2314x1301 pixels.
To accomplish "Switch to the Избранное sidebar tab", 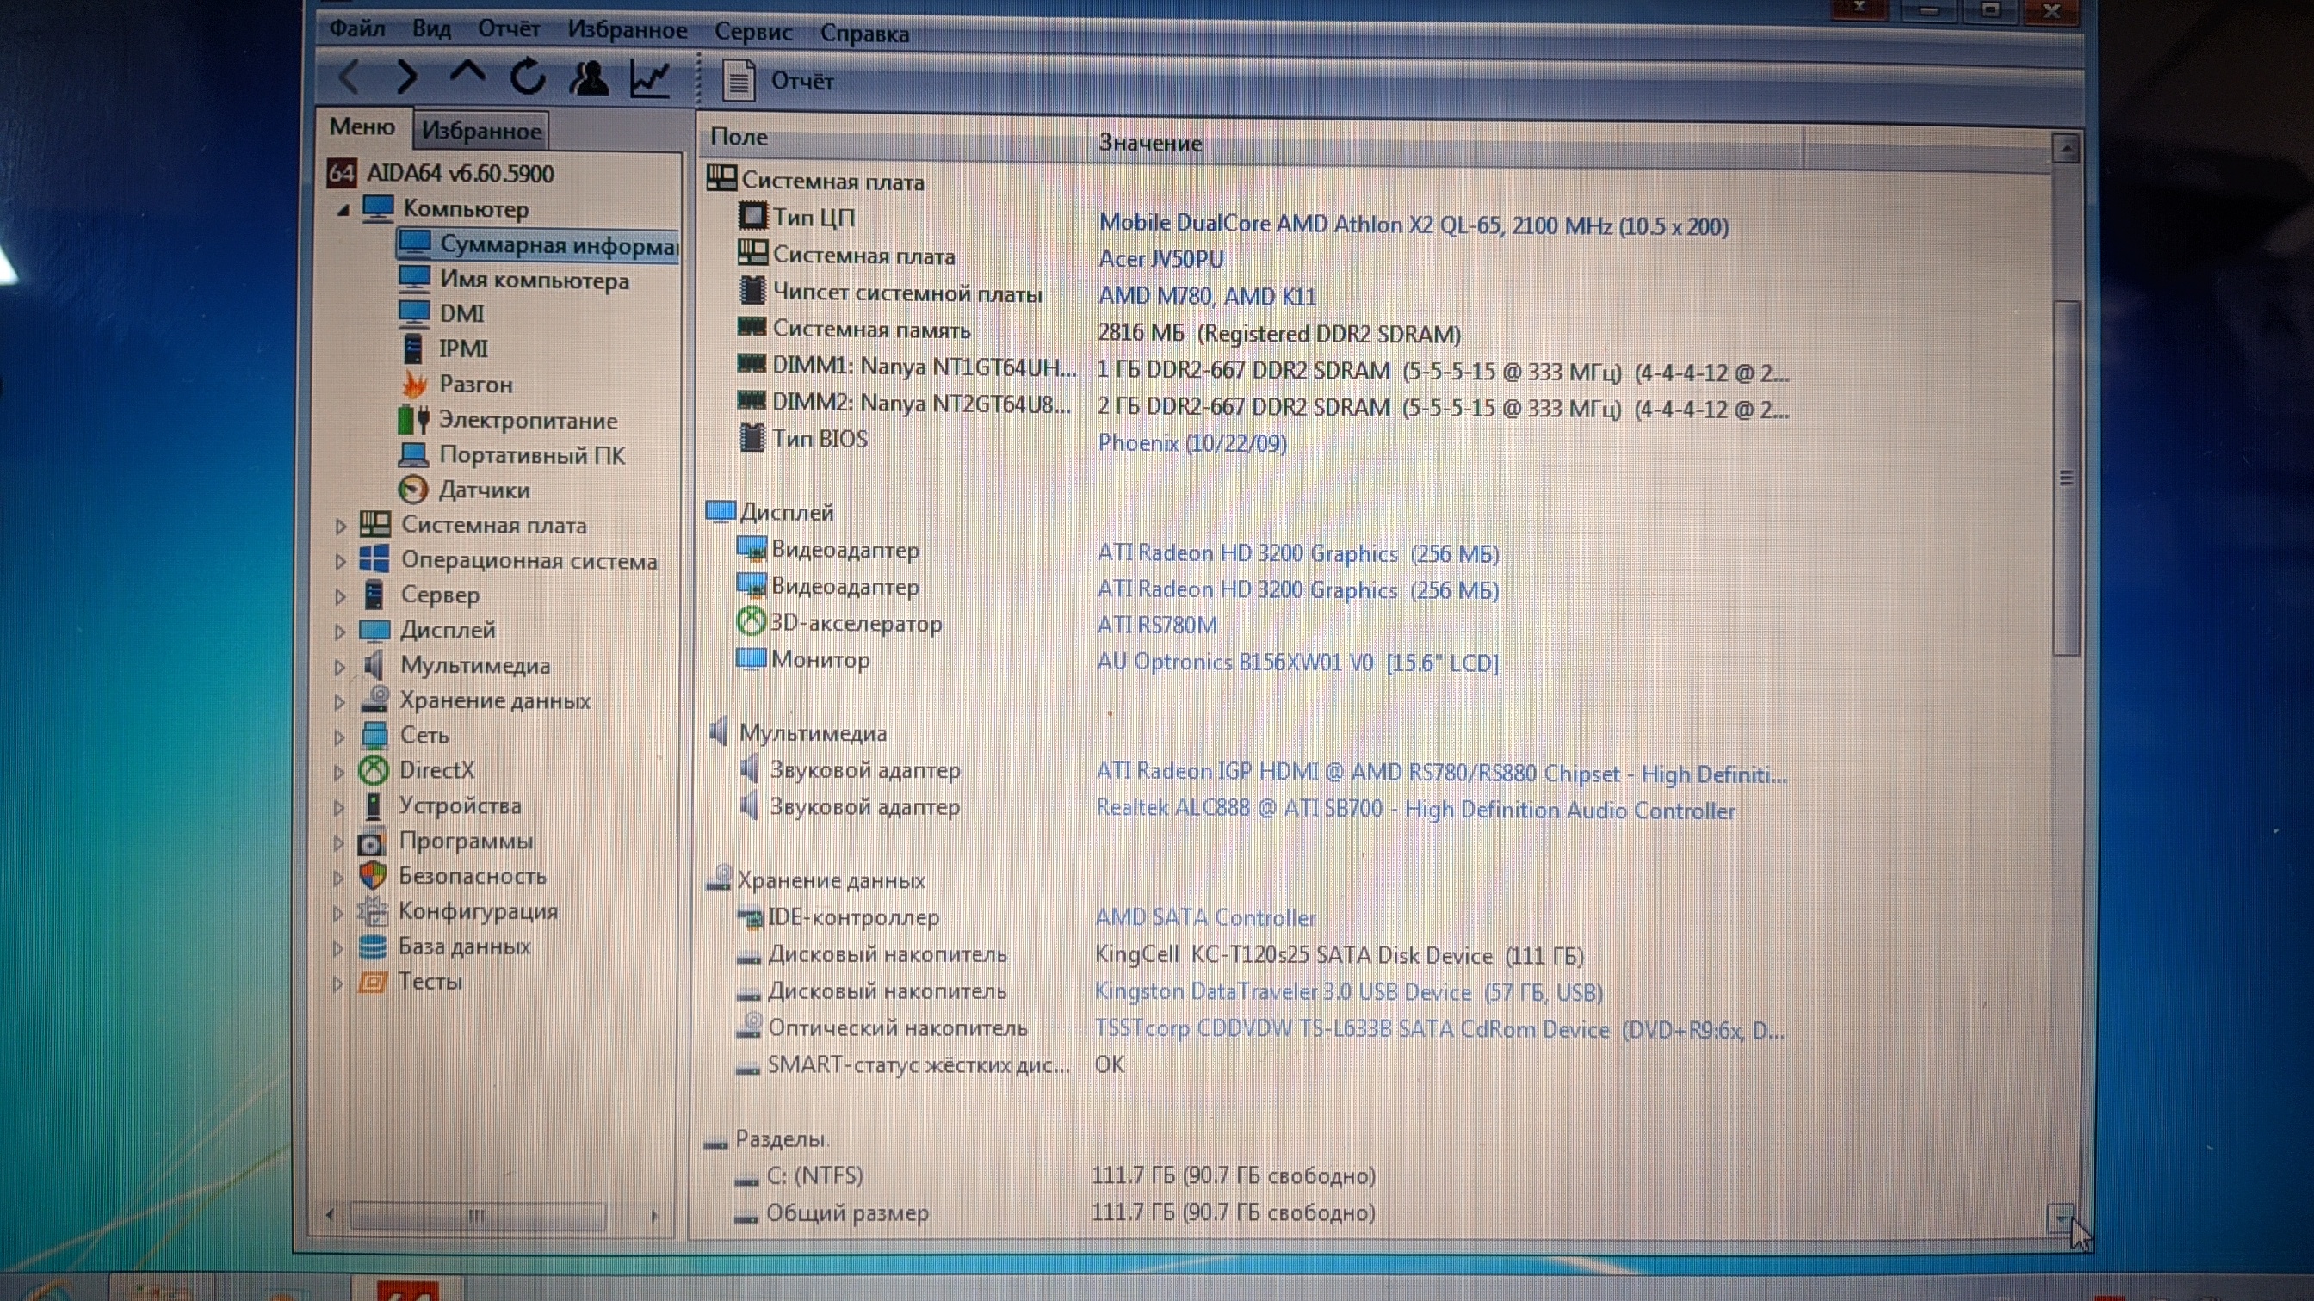I will click(481, 131).
